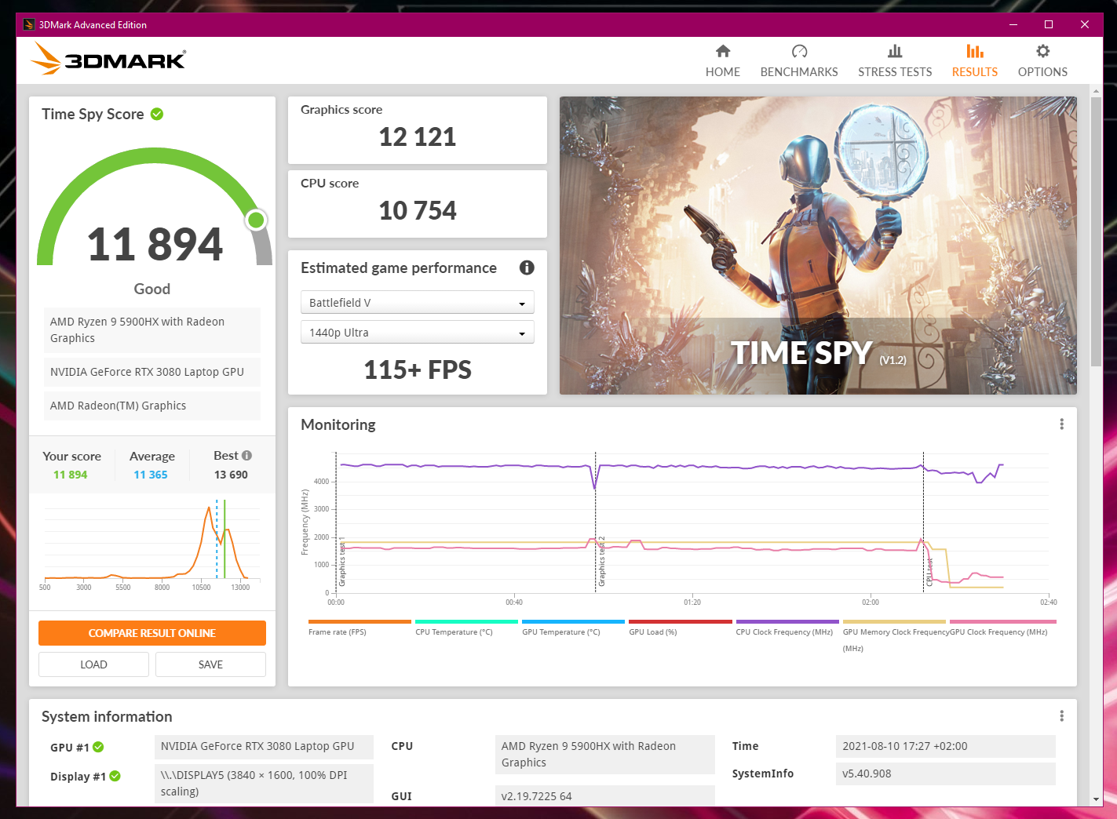The width and height of the screenshot is (1117, 819).
Task: Click the Graphics score value 12 121
Action: point(418,137)
